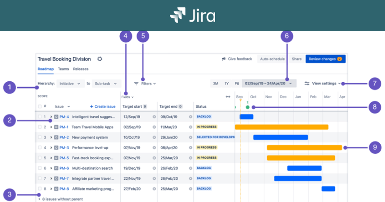Image resolution: width=385 pixels, height=202 pixels.
Task: Expand 8 issues without parent
Action: [x=39, y=199]
